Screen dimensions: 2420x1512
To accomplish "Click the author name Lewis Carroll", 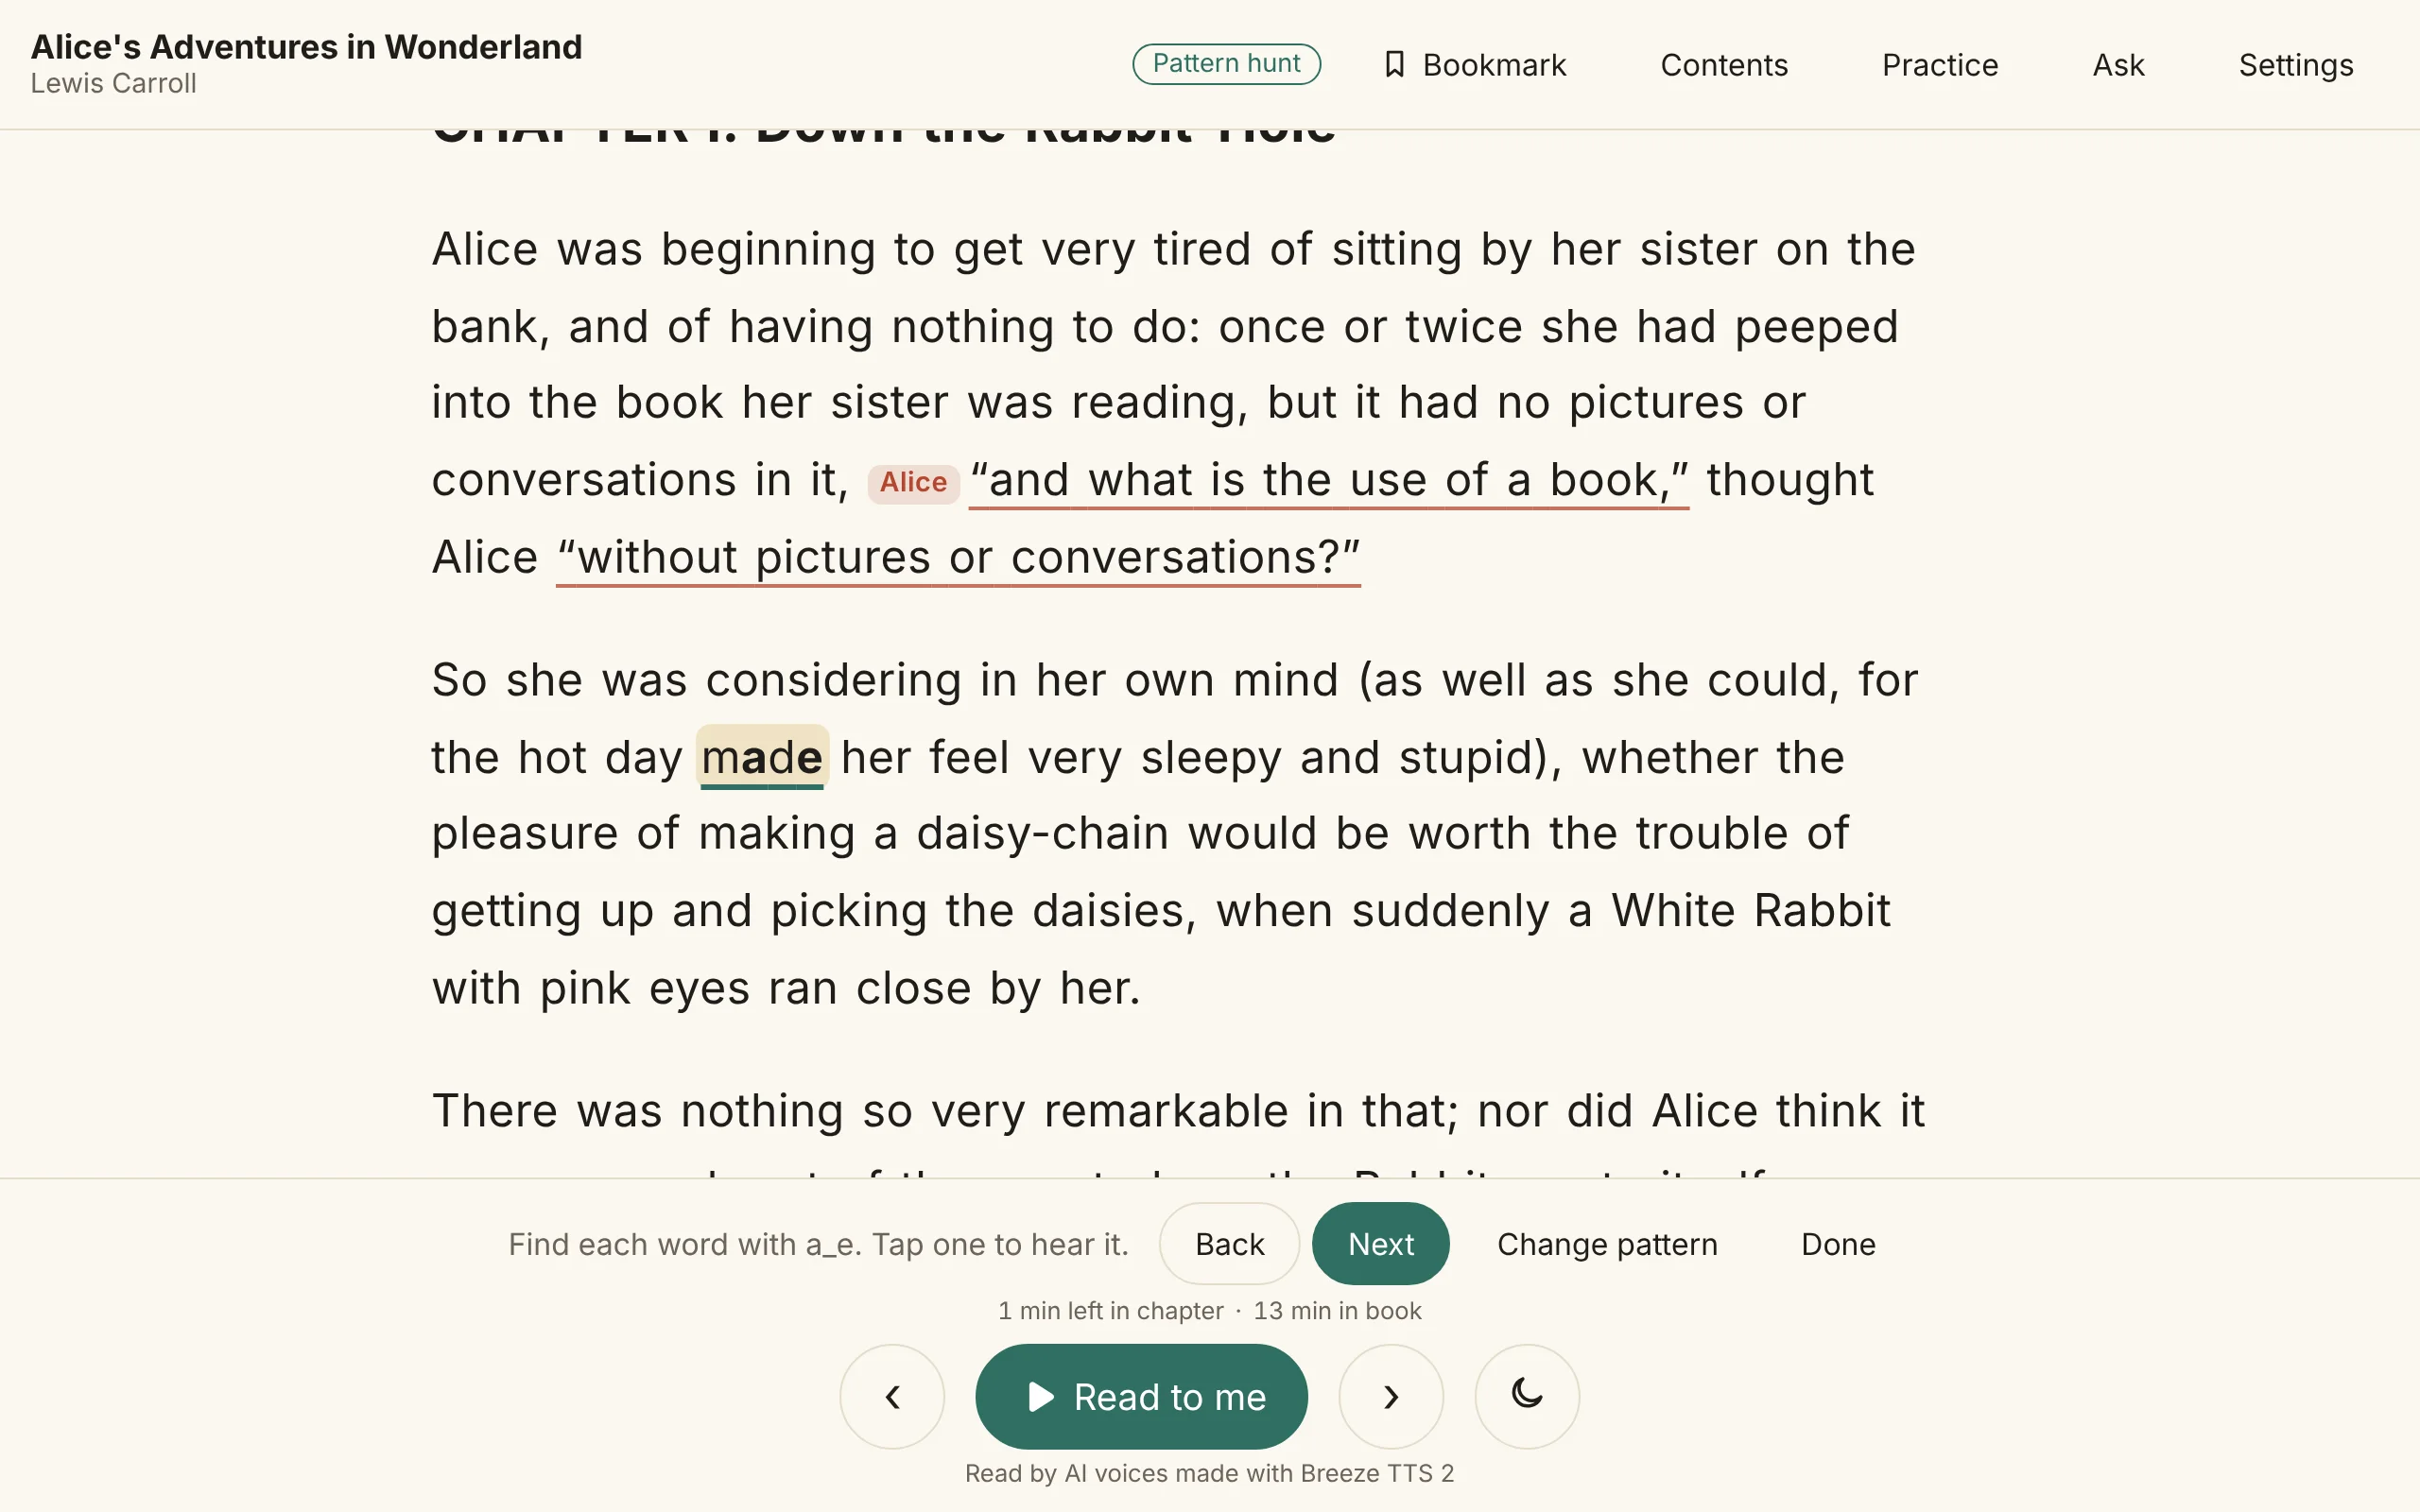I will click(x=113, y=84).
